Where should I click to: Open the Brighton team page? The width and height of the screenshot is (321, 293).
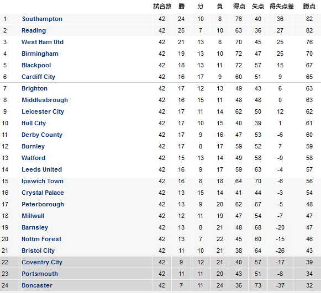pyautogui.click(x=34, y=88)
